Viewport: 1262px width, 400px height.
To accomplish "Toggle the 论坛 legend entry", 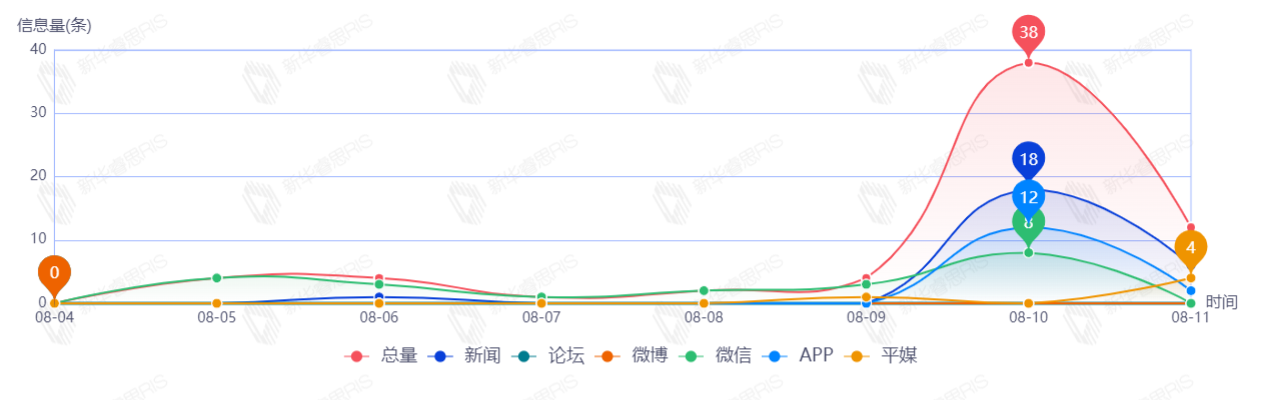I will [x=548, y=355].
